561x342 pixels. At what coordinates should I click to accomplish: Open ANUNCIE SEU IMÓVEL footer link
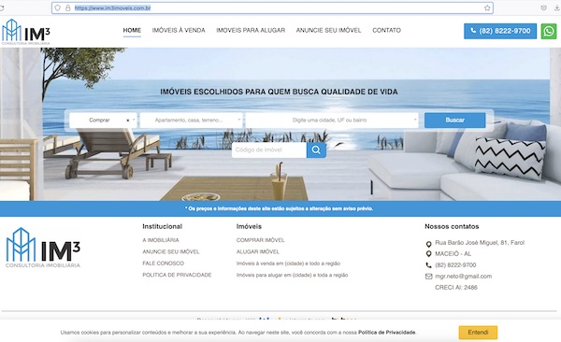(x=171, y=252)
